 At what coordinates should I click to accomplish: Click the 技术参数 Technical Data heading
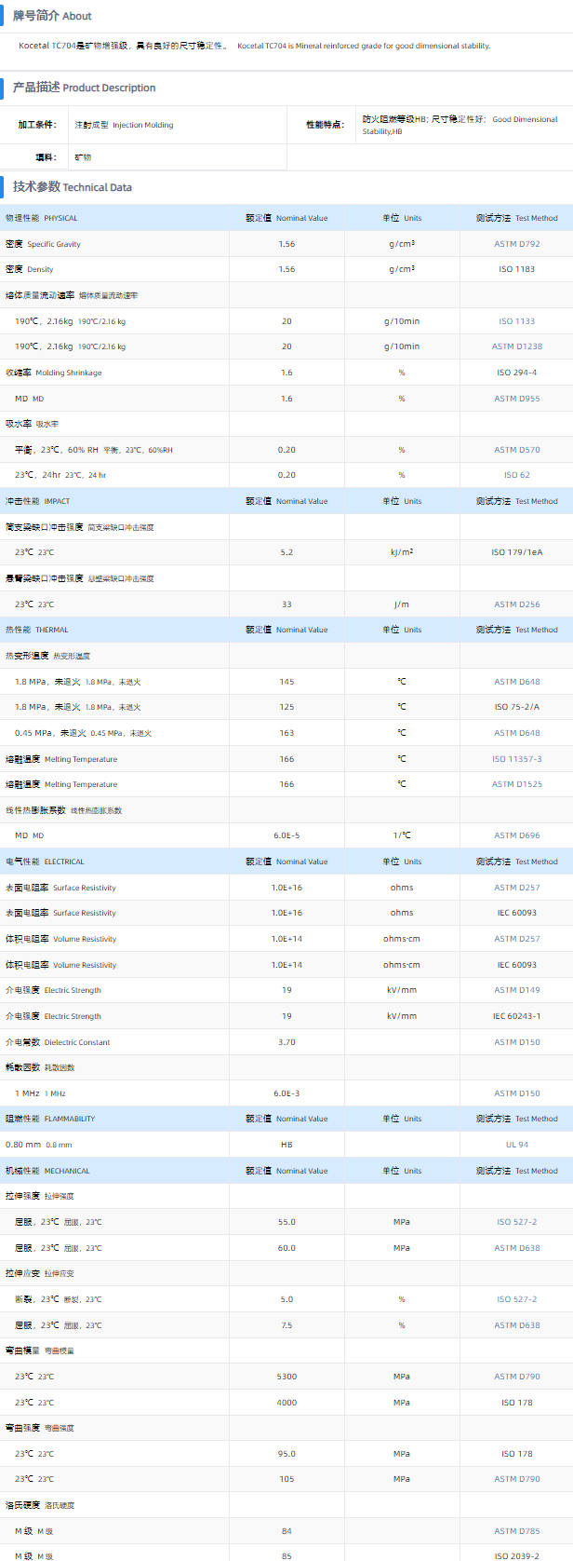[x=73, y=187]
